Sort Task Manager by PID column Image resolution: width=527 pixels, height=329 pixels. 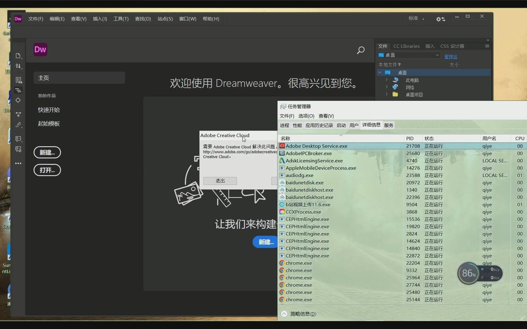pos(414,138)
